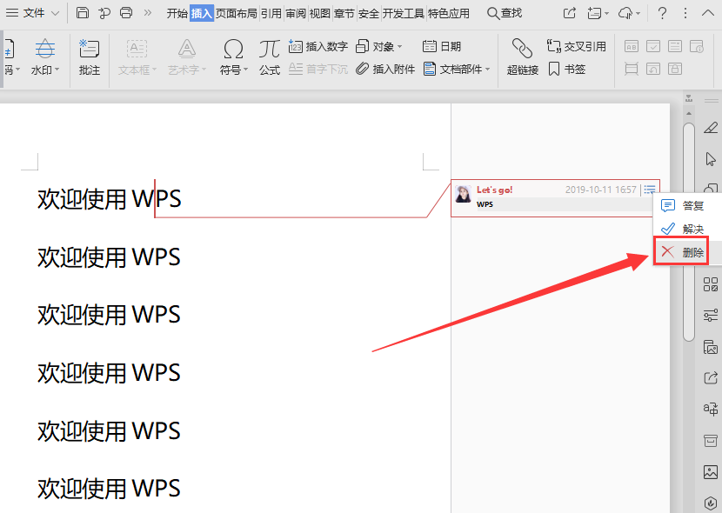Click 插入附件 to attach a file
Screen dimensions: 722x513
click(385, 69)
